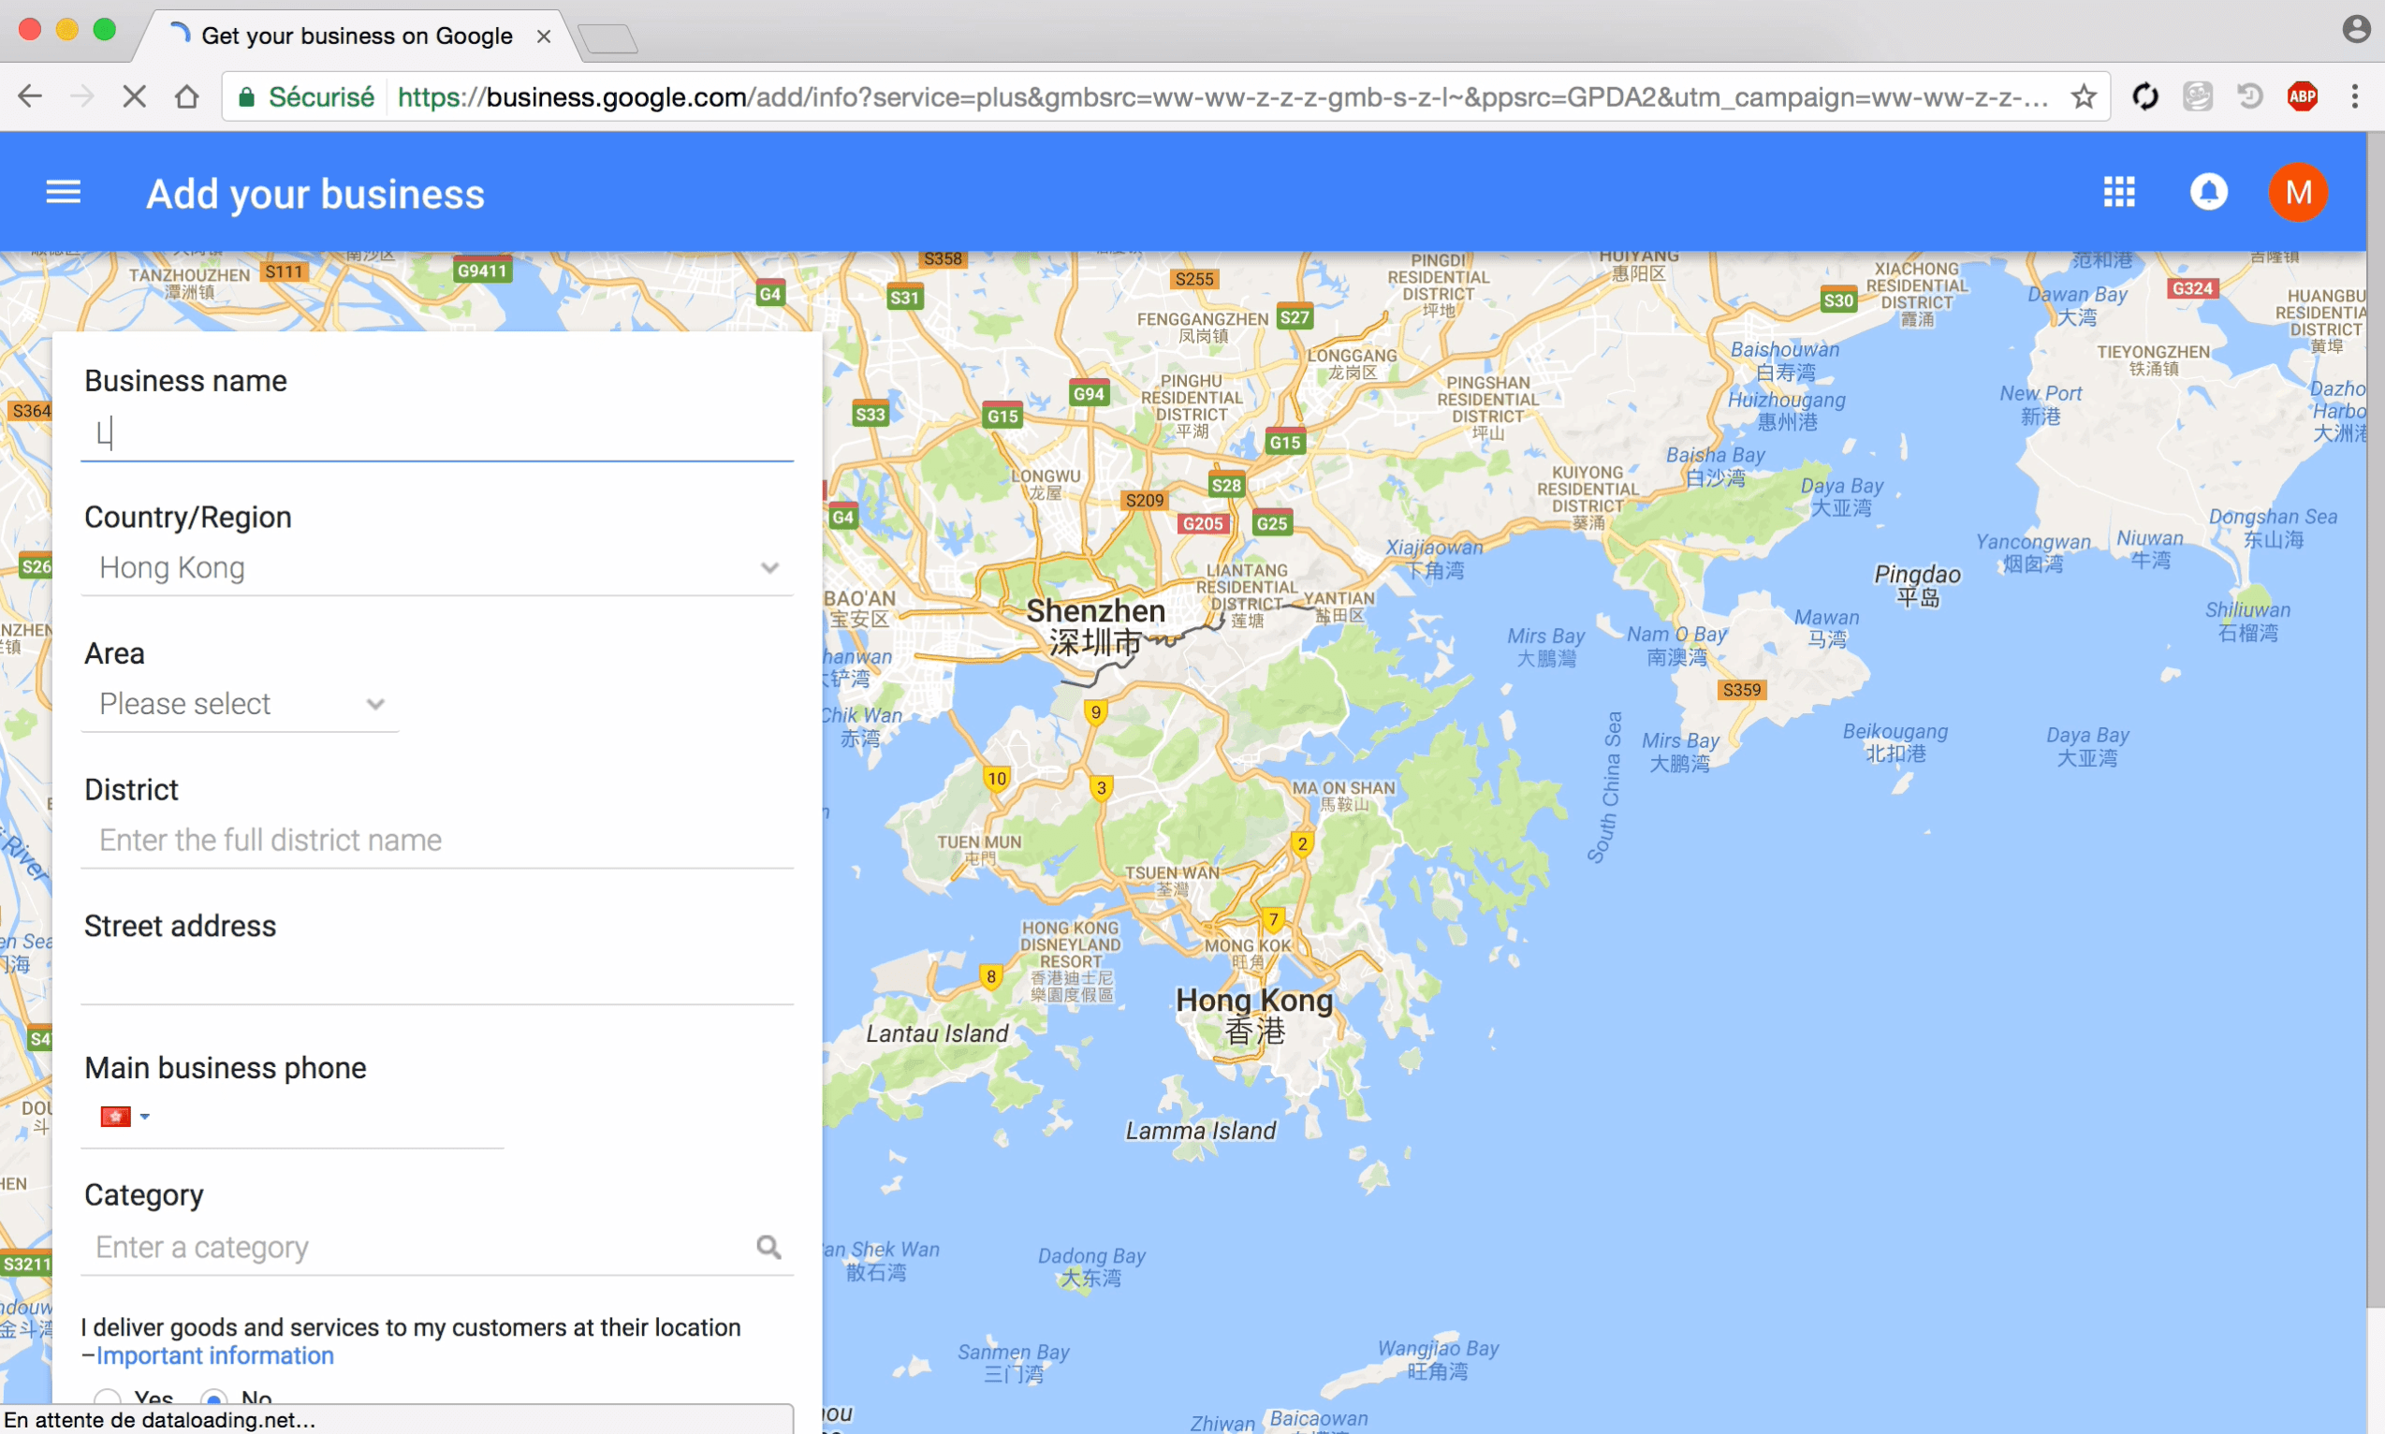Click the S359 road marker on the map
The width and height of the screenshot is (2385, 1434).
(x=1741, y=690)
